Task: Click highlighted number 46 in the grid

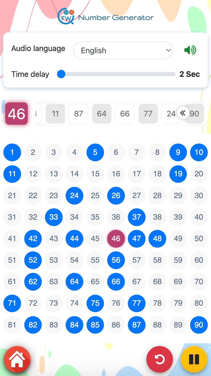Action: click(116, 239)
